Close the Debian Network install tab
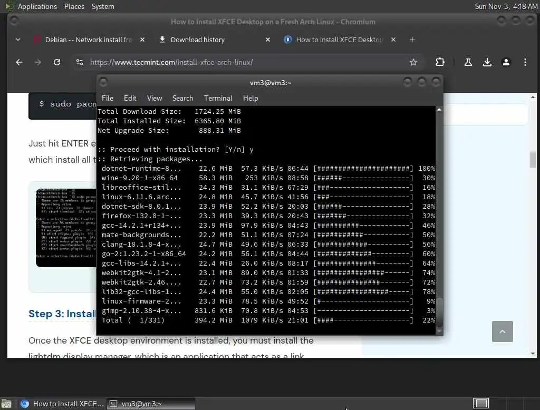The image size is (540, 410). (142, 40)
